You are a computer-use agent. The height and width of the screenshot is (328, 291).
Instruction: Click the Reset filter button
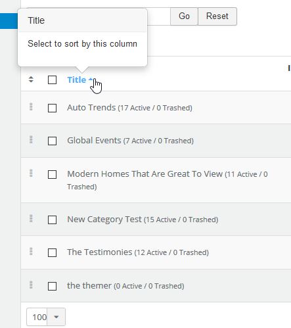(x=217, y=16)
